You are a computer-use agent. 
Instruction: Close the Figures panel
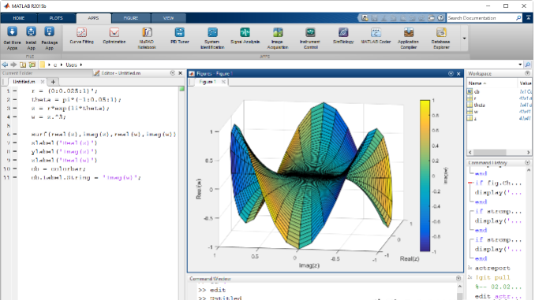[x=458, y=73]
